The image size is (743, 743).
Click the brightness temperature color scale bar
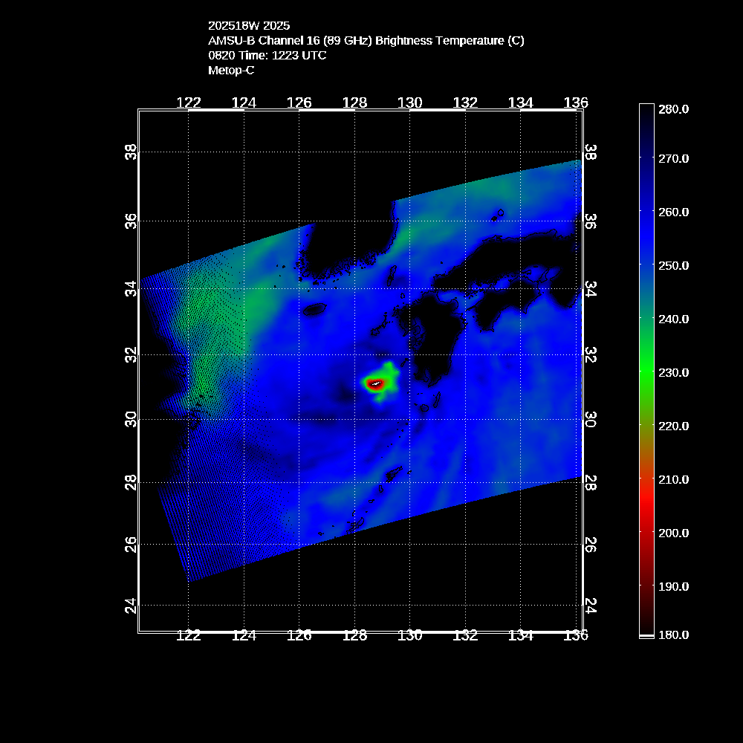pos(646,371)
